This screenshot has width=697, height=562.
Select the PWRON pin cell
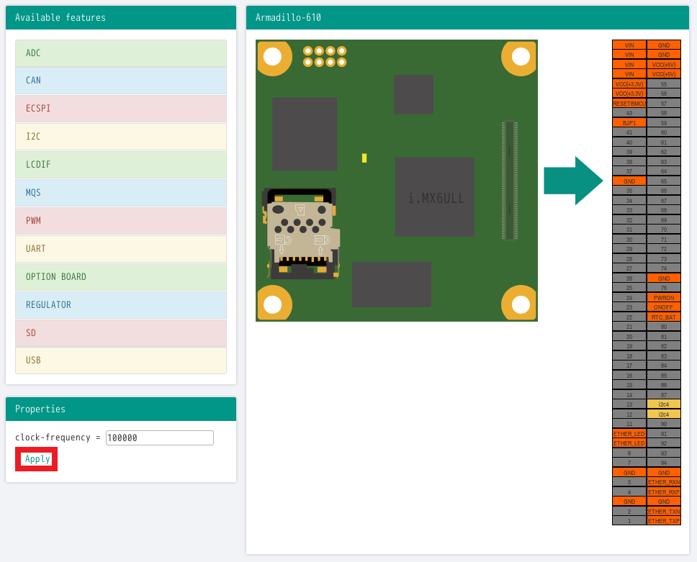[x=663, y=297]
